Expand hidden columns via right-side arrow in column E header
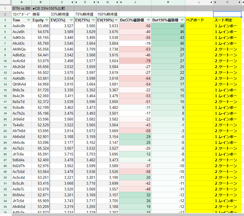 click(94, 2)
